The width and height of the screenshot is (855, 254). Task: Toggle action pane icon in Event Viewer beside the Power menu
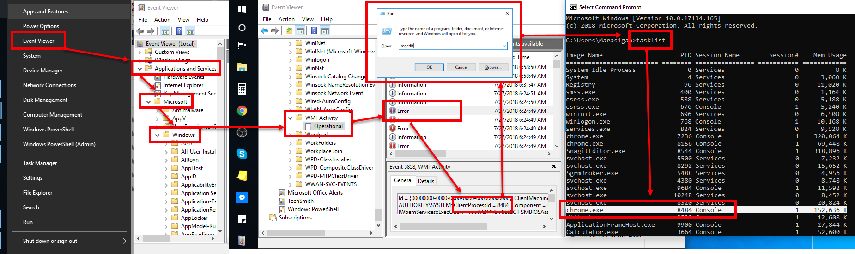[190, 31]
